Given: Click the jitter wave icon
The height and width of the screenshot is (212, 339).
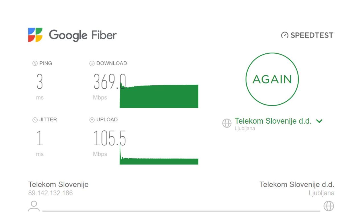Looking at the screenshot, I should pos(35,120).
